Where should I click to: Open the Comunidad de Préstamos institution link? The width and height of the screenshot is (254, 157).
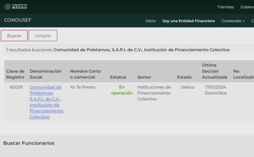coord(46,102)
